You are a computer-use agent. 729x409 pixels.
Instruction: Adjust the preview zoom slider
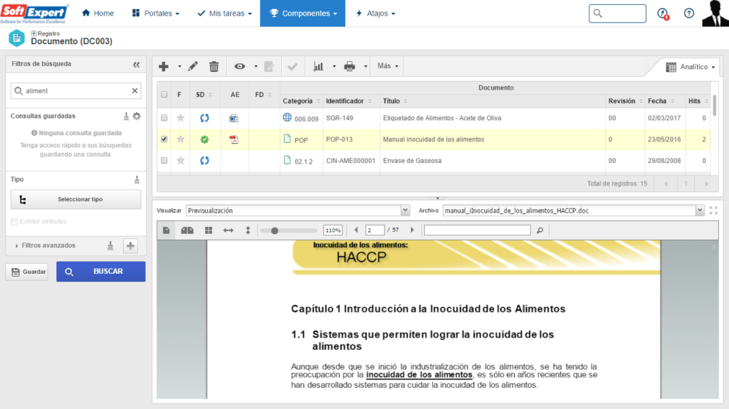coord(275,230)
